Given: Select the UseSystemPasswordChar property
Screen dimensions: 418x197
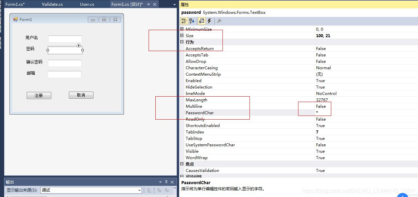Looking at the screenshot, I should tap(299, 145).
